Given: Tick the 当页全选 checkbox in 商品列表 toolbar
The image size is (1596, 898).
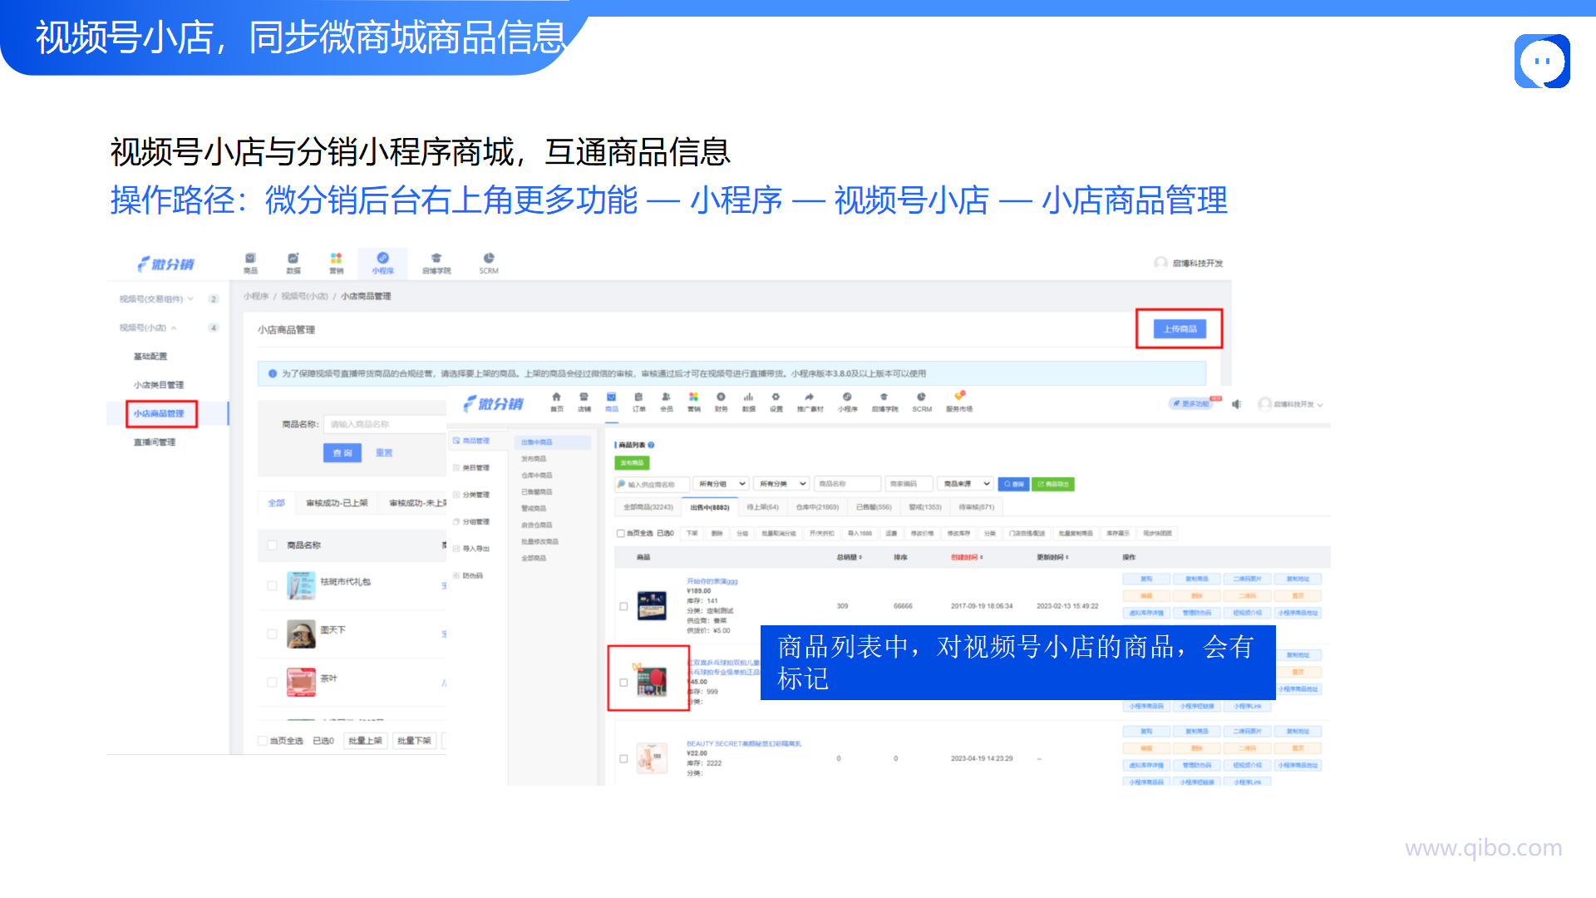Looking at the screenshot, I should coord(620,533).
